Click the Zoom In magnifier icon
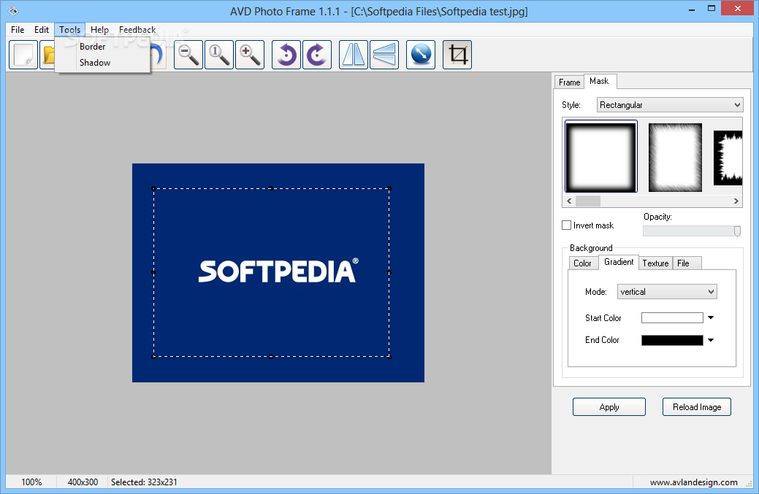This screenshot has height=494, width=759. [x=250, y=55]
